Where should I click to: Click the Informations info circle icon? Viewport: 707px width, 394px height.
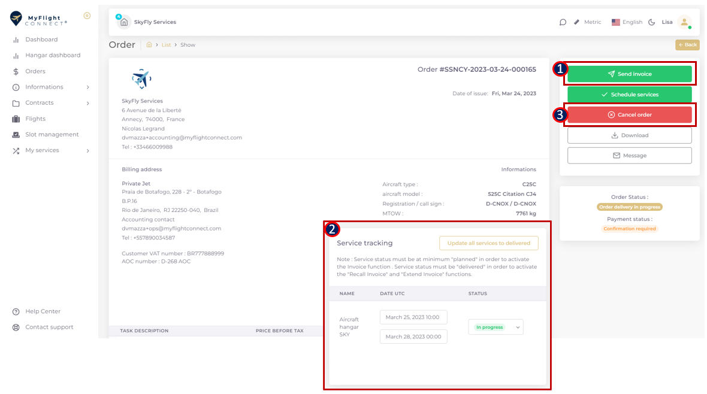[x=16, y=87]
